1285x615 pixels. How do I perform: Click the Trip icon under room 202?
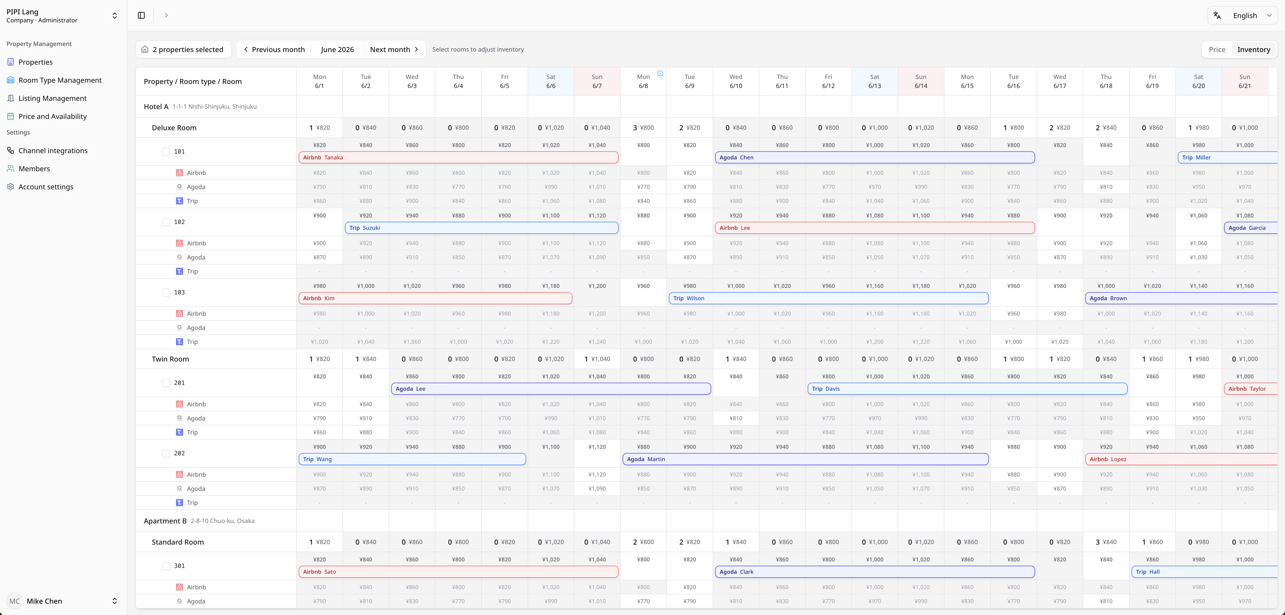click(x=179, y=503)
